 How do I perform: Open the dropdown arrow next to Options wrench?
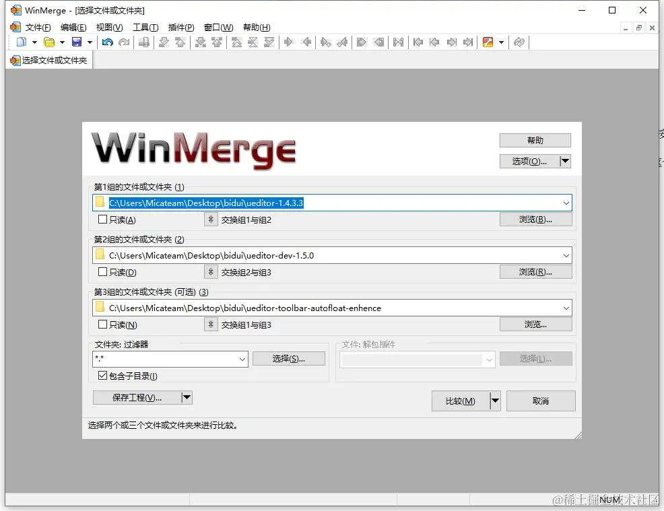[502, 42]
